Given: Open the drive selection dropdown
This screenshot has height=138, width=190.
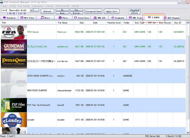Looking at the screenshot, I should pyautogui.click(x=31, y=10).
